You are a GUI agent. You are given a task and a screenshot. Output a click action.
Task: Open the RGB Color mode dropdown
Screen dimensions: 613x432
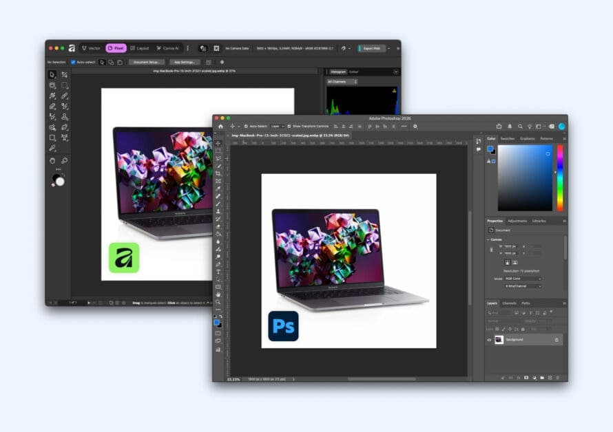(x=523, y=279)
